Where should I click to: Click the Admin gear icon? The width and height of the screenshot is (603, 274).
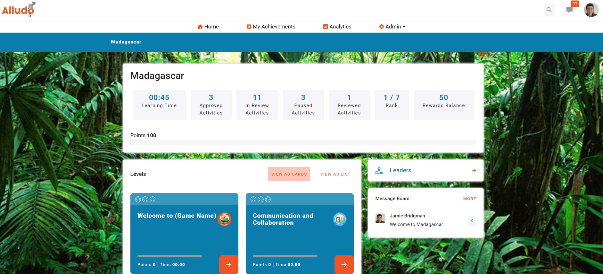[382, 27]
